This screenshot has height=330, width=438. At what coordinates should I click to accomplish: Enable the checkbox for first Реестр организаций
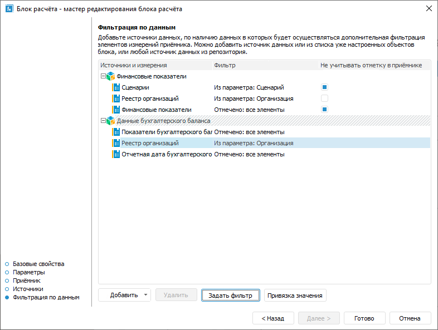click(324, 98)
